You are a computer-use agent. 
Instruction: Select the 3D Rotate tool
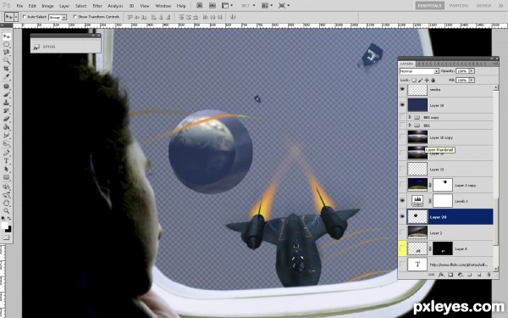coord(6,187)
